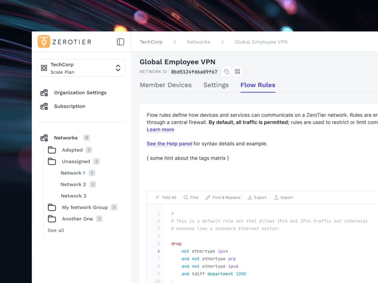This screenshot has height=283, width=378.
Task: Click Find in editor toolbar
Action: tap(191, 198)
